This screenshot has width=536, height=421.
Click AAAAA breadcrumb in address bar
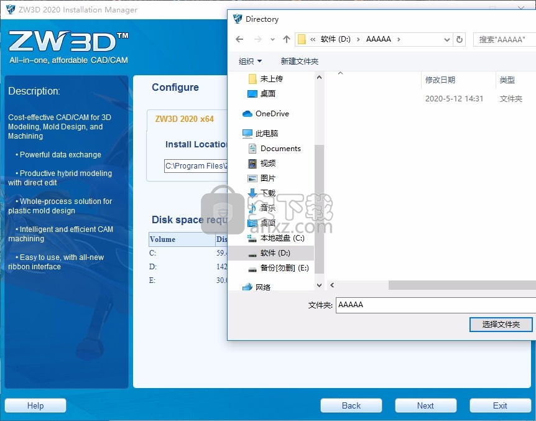[x=379, y=39]
